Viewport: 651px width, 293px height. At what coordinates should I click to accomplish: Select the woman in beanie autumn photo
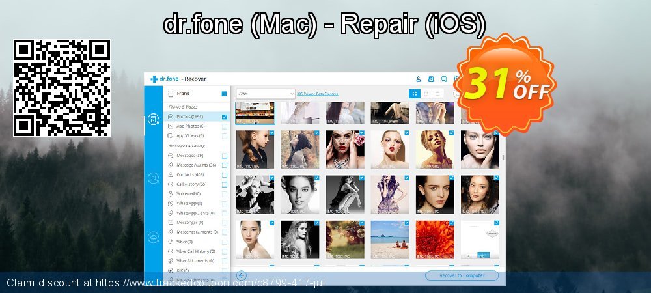(299, 149)
